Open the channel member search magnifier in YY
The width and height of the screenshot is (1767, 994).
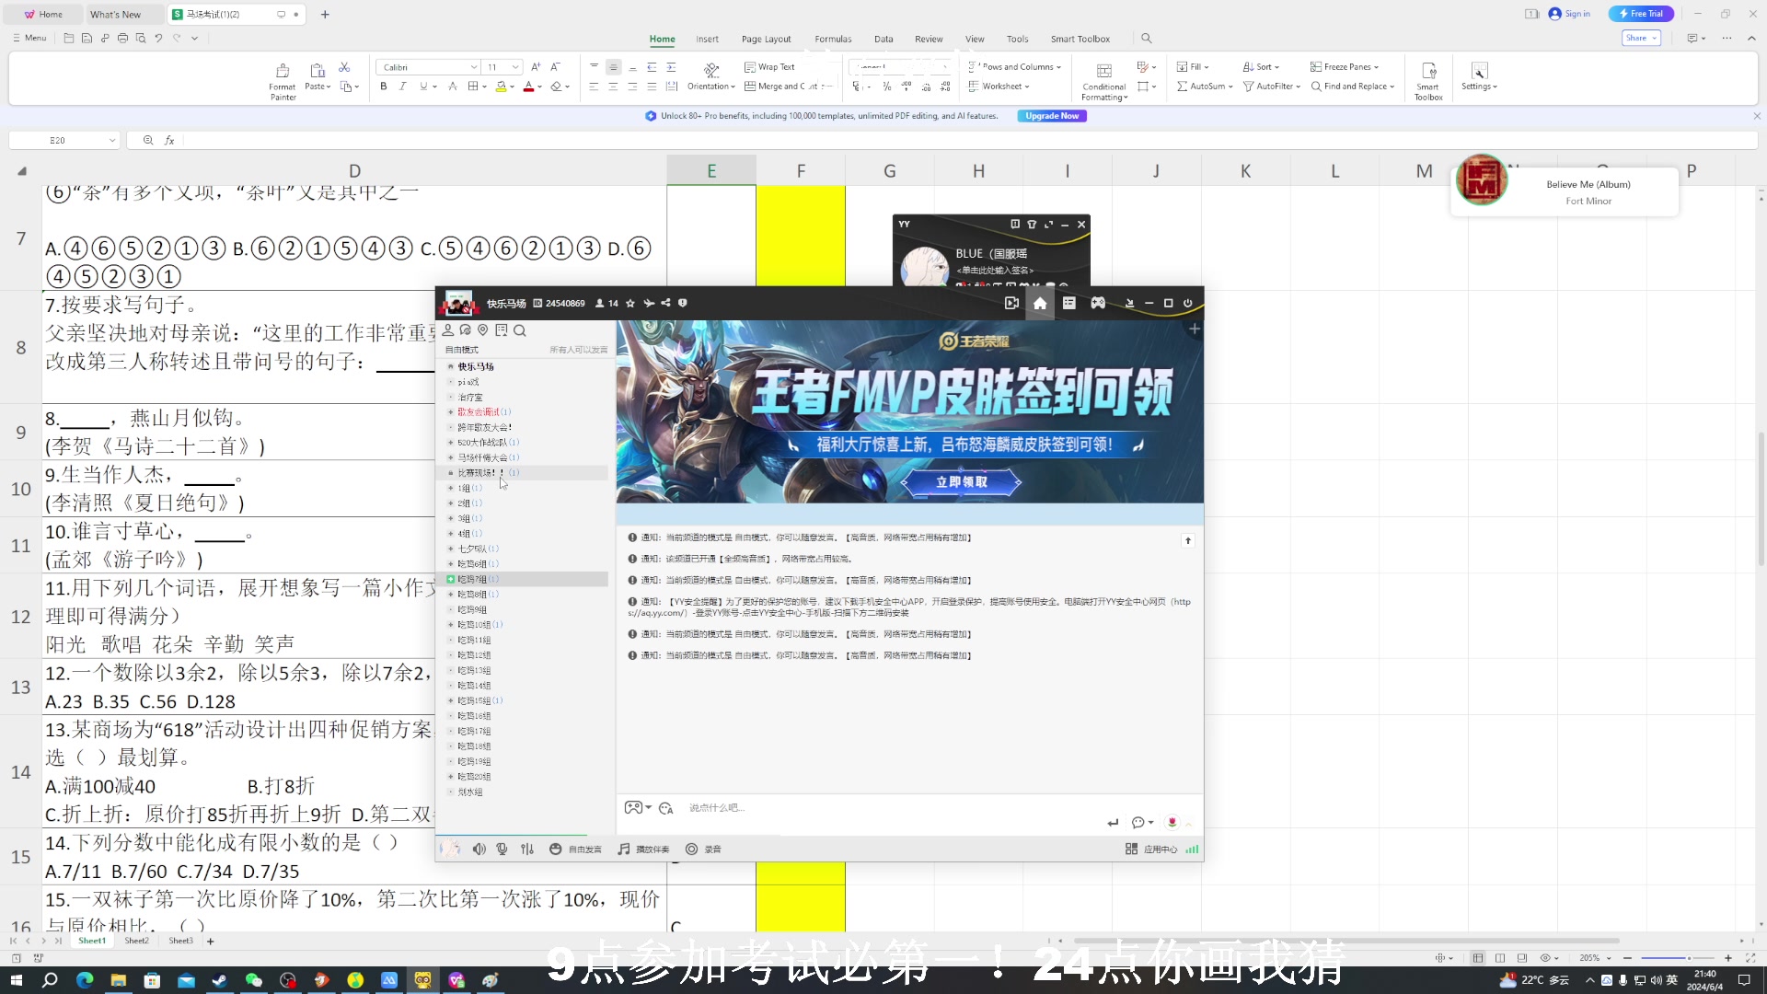(520, 329)
